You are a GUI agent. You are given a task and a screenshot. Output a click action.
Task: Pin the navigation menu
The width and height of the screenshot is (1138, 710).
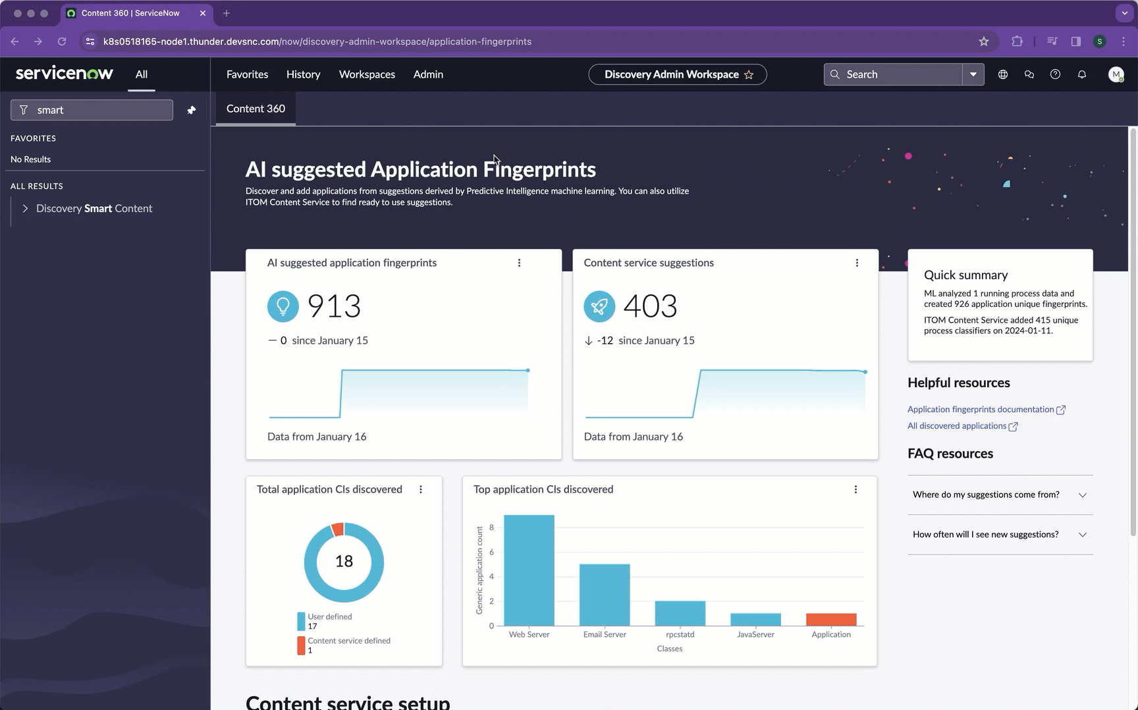(x=191, y=110)
